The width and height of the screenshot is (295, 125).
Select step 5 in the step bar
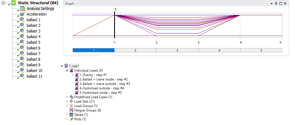pyautogui.click(x=261, y=50)
